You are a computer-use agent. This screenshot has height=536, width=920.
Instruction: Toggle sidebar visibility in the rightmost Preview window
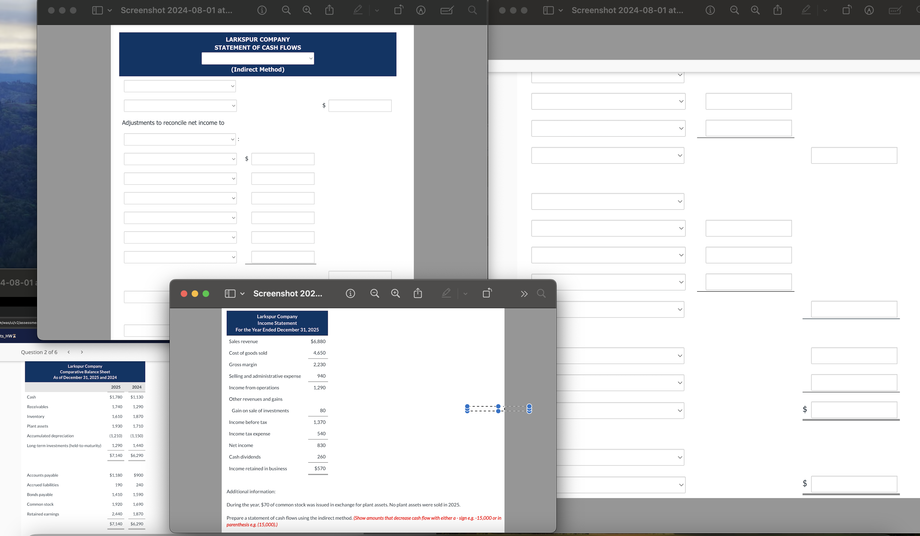[549, 10]
